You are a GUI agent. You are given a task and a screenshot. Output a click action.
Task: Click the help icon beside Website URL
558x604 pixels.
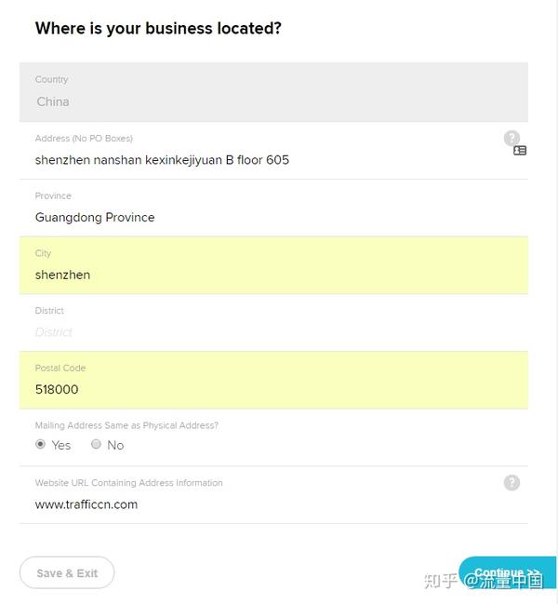click(x=511, y=482)
